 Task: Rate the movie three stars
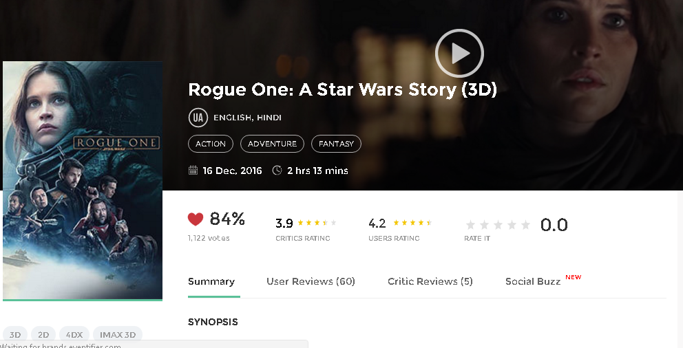click(x=498, y=225)
